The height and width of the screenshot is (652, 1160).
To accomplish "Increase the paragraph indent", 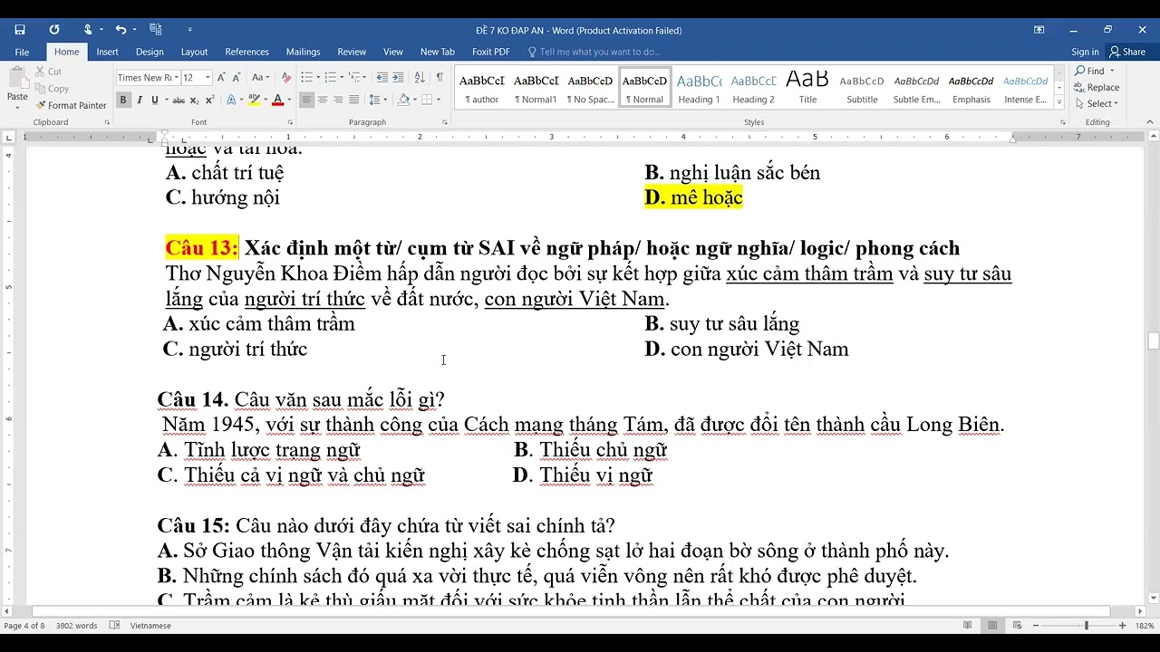I will (400, 78).
